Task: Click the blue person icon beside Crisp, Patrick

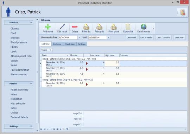Action: (8, 12)
